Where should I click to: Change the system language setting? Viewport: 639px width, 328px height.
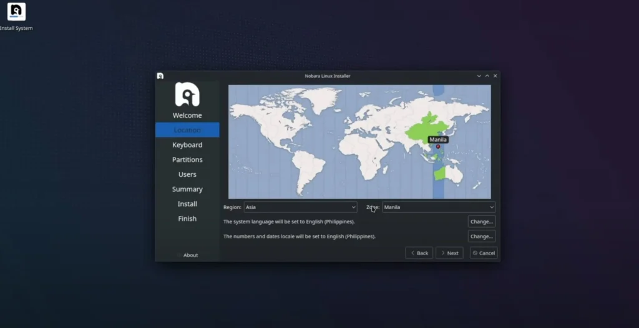coord(481,222)
